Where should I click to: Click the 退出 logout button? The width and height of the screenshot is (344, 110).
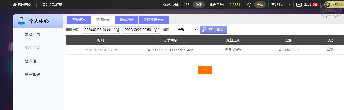[x=199, y=5]
